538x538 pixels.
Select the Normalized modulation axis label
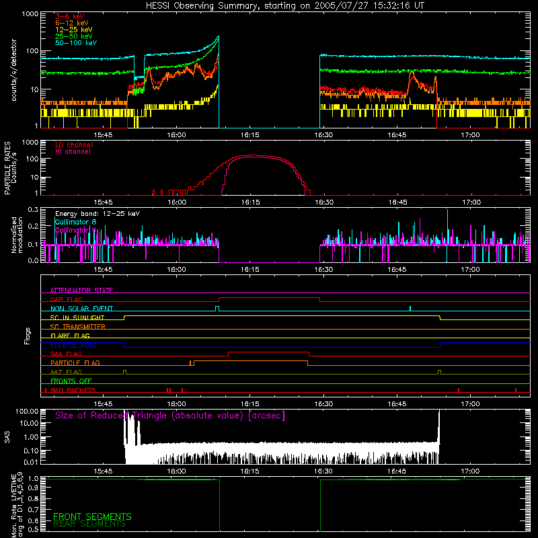pos(16,235)
